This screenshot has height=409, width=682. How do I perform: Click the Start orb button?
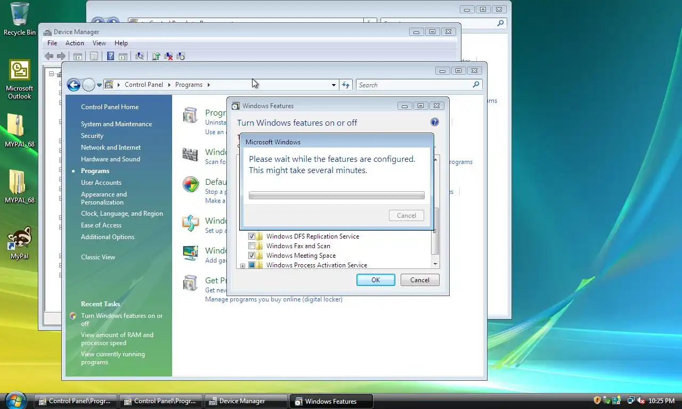15,400
